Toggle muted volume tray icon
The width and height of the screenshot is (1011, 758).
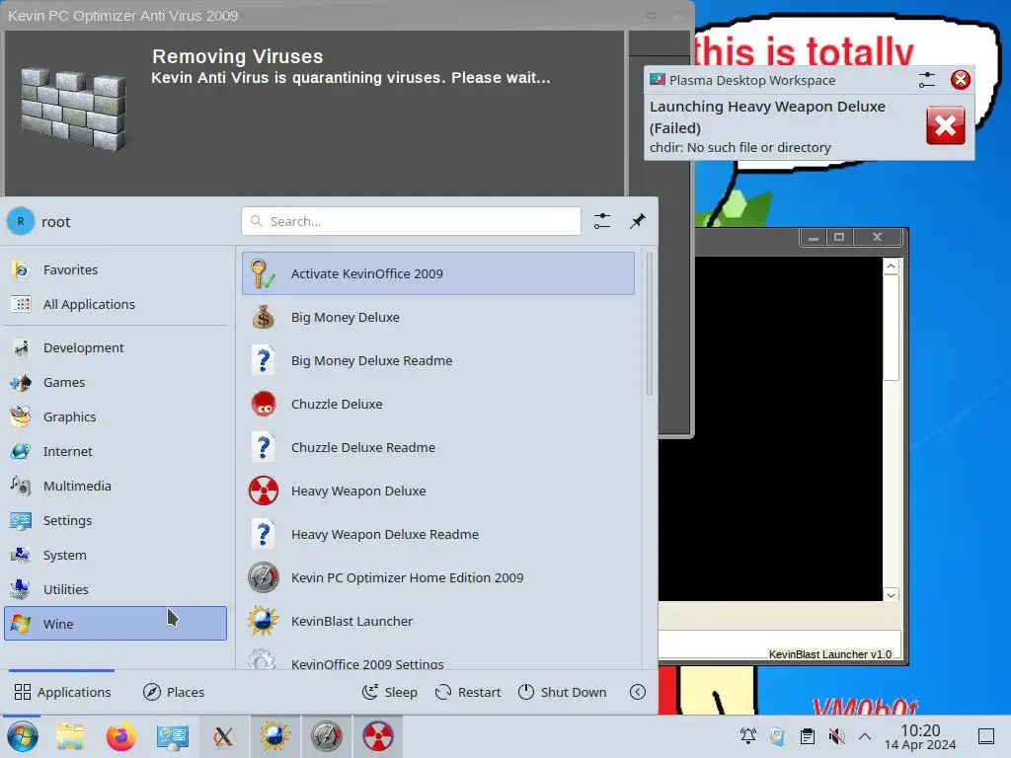click(837, 736)
